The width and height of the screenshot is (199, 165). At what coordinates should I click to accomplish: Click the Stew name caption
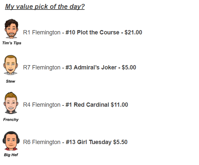(x=11, y=81)
